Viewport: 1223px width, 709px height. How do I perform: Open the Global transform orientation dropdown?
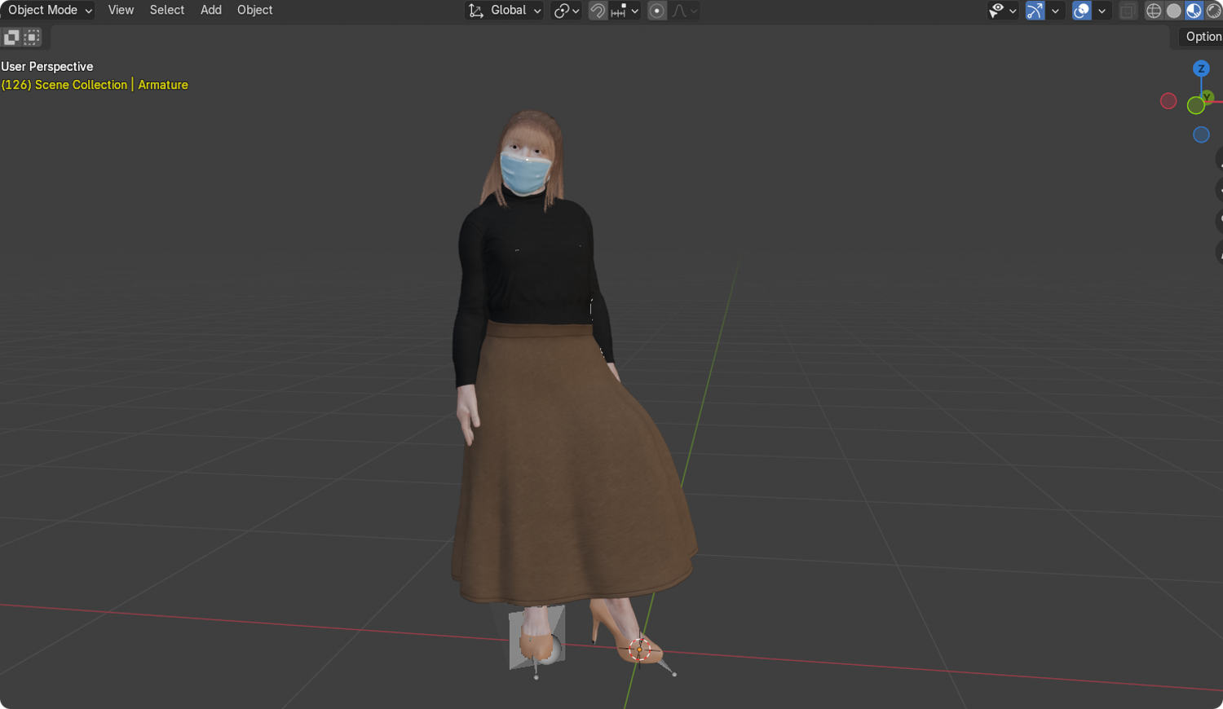point(505,11)
